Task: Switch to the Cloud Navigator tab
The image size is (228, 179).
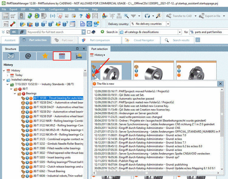Action: 141,40
